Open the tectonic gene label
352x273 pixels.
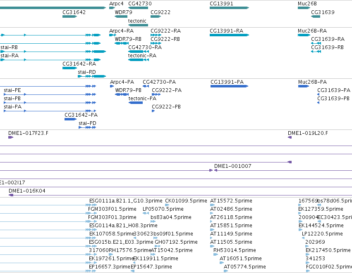pos(137,21)
